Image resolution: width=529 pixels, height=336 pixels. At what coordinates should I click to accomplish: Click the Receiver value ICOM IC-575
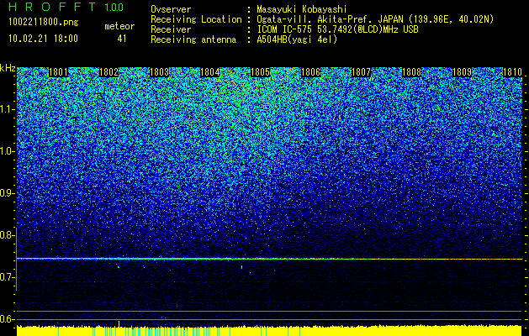pos(285,29)
